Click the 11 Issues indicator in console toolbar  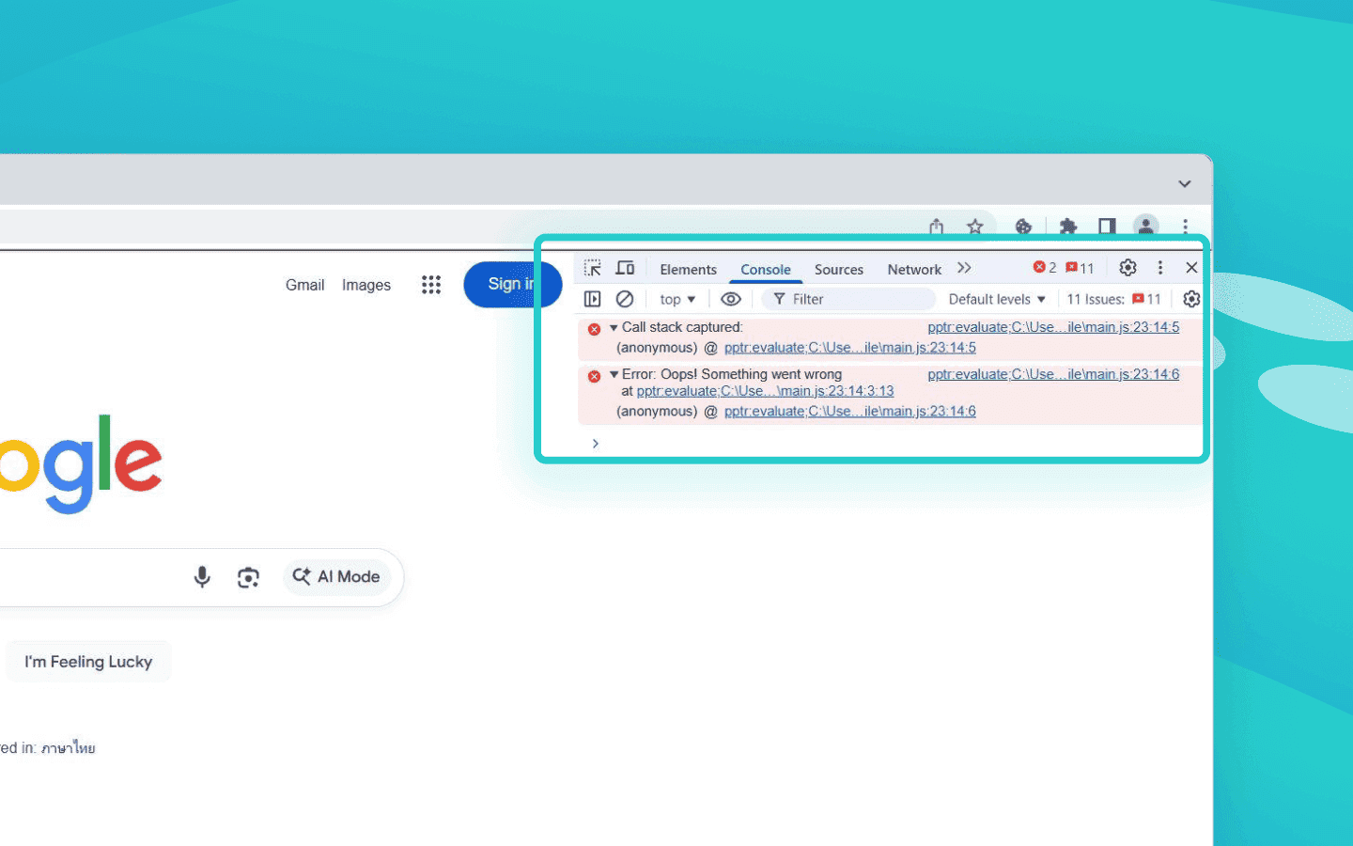click(1114, 299)
